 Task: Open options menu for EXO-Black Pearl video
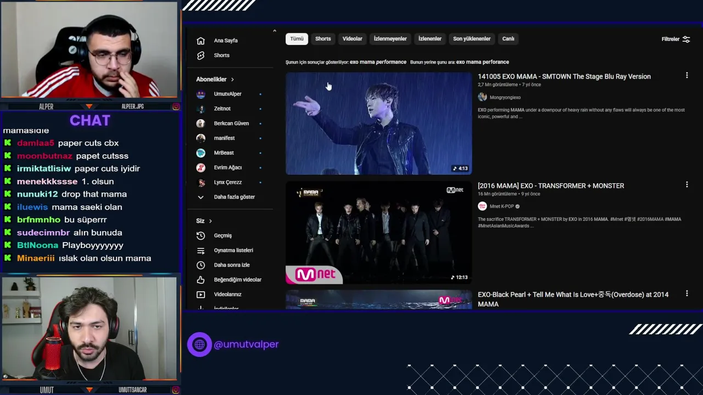click(687, 294)
